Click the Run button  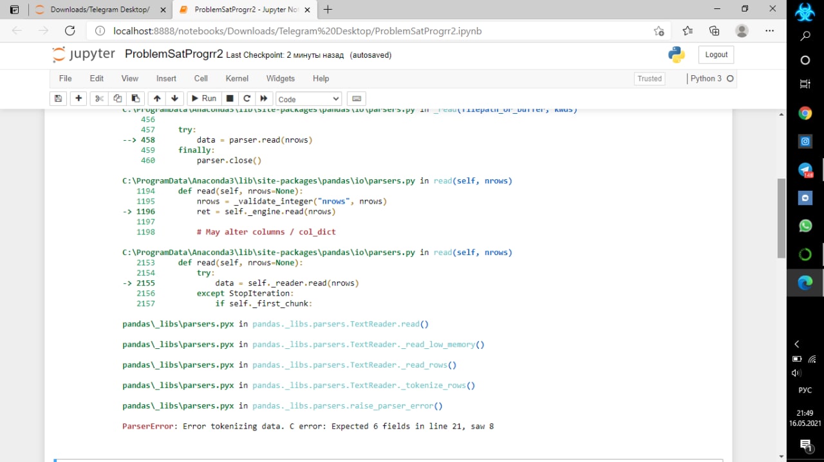click(x=203, y=98)
